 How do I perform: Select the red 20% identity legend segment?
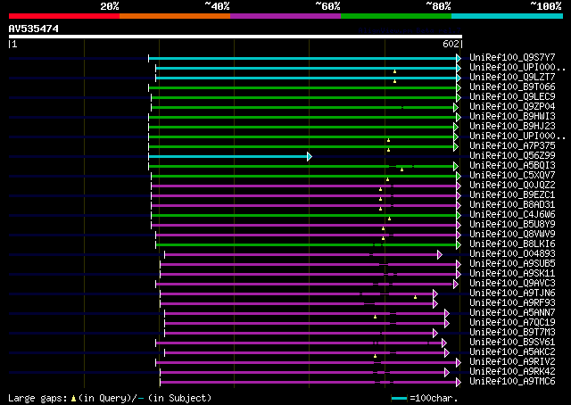click(64, 16)
